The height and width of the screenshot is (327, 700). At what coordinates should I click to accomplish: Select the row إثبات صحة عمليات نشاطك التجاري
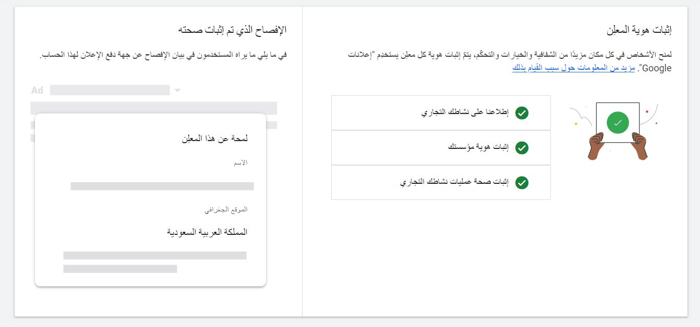441,183
